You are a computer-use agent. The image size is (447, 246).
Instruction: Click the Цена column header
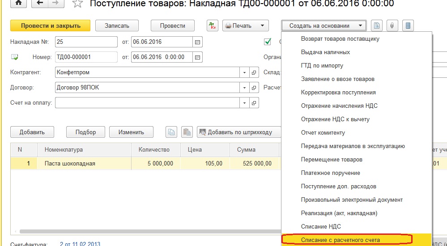coord(205,150)
